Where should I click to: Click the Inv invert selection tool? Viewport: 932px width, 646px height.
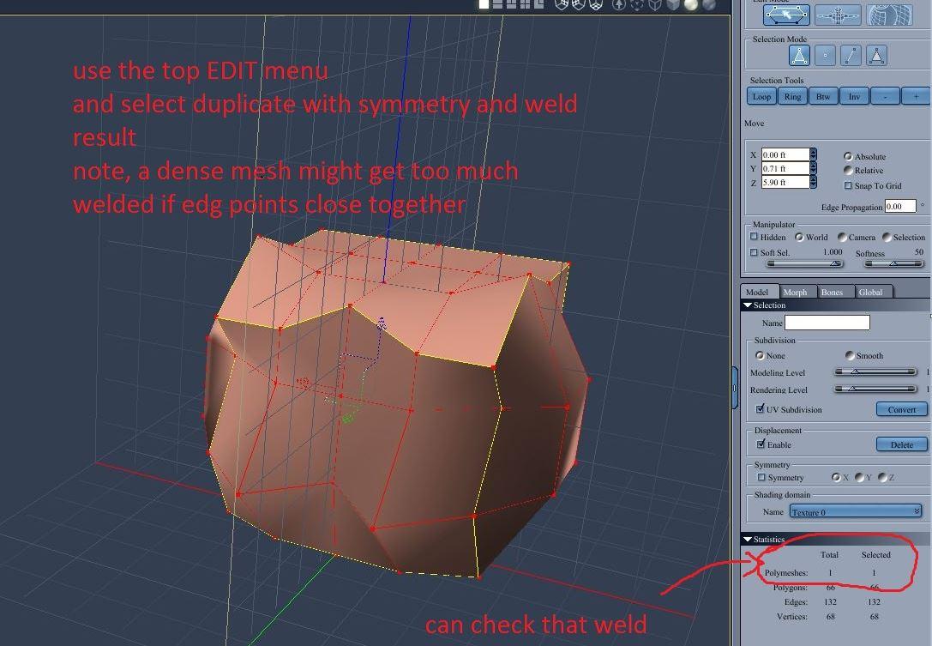click(x=854, y=96)
